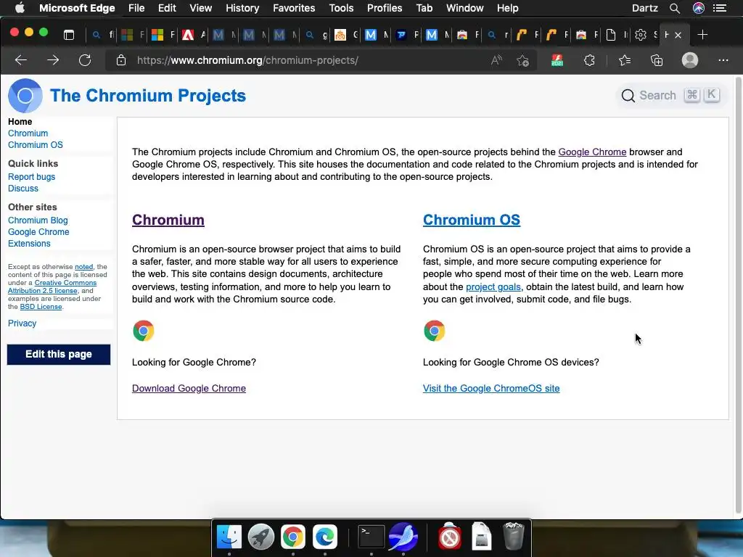Click the search magnifier icon on page

click(628, 96)
